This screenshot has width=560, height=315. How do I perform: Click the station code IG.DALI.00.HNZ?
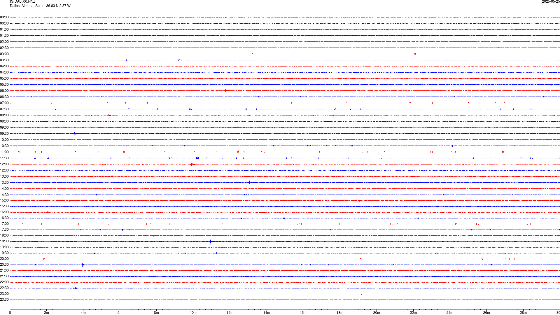click(x=22, y=2)
